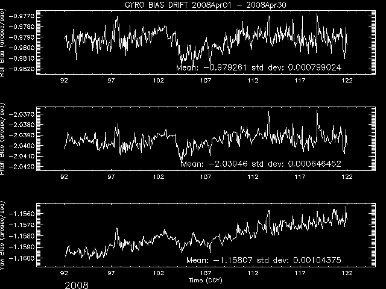Click day 122 label under yaw plot
Viewport: 386px width, 289px height.
[x=347, y=273]
